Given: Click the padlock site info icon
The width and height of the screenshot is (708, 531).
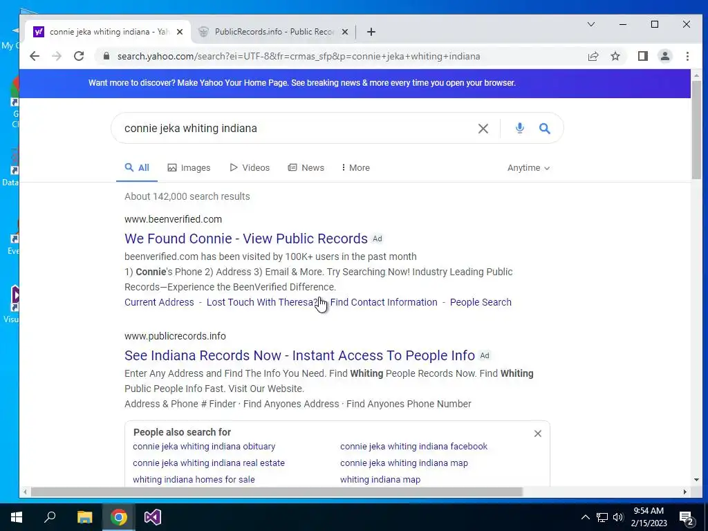Looking at the screenshot, I should point(106,56).
